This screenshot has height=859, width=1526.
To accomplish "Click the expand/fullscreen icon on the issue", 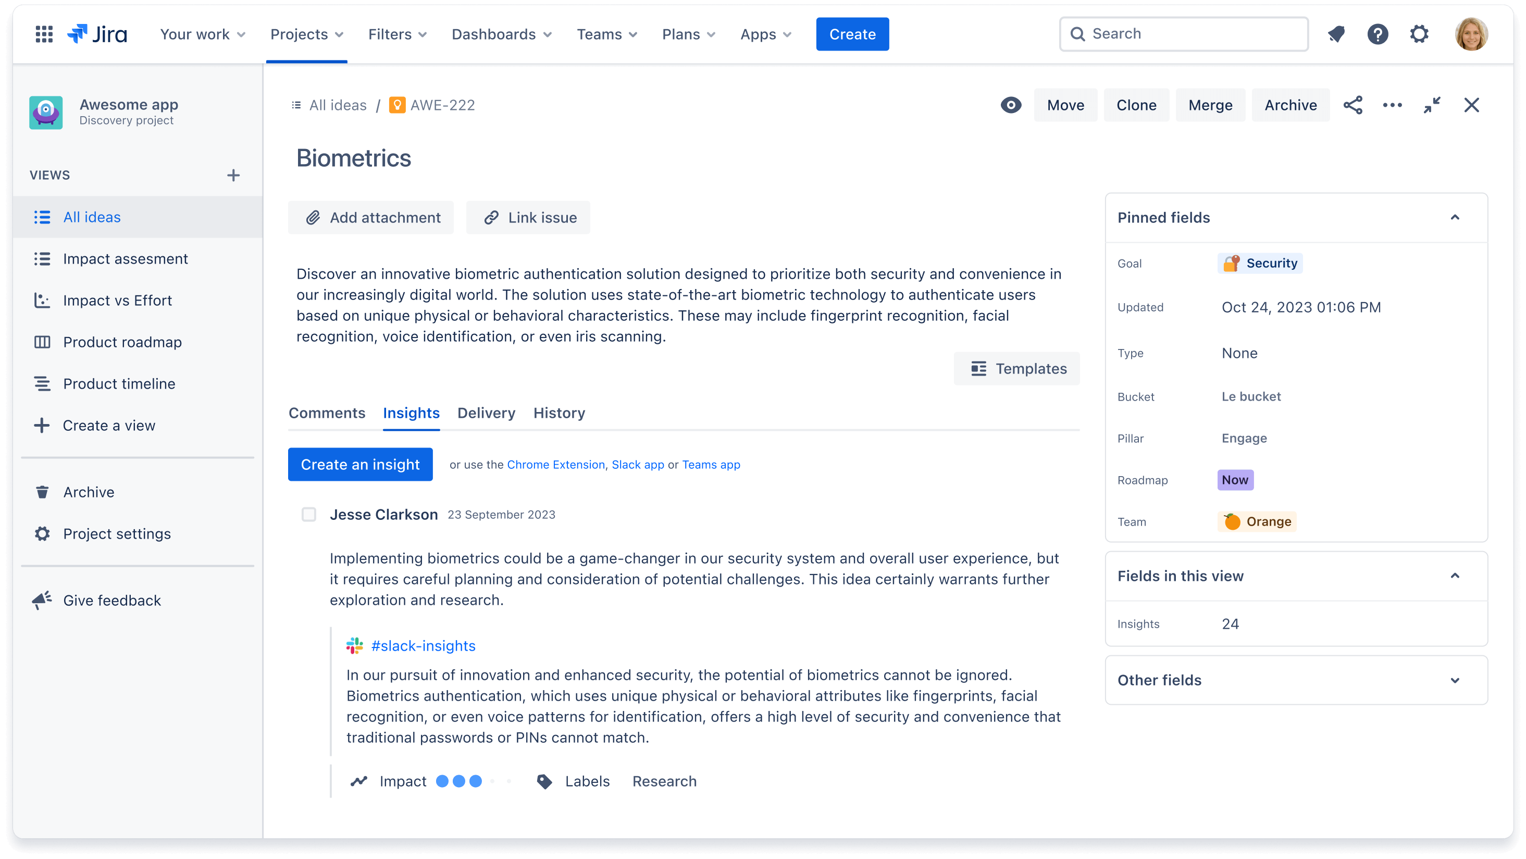I will click(1431, 105).
